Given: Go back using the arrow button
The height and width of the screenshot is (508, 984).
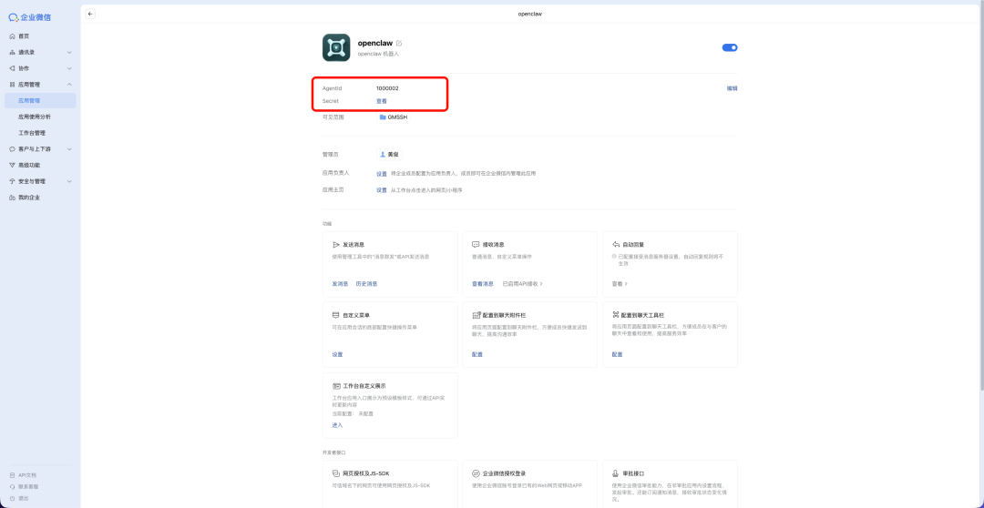Looking at the screenshot, I should [x=90, y=14].
